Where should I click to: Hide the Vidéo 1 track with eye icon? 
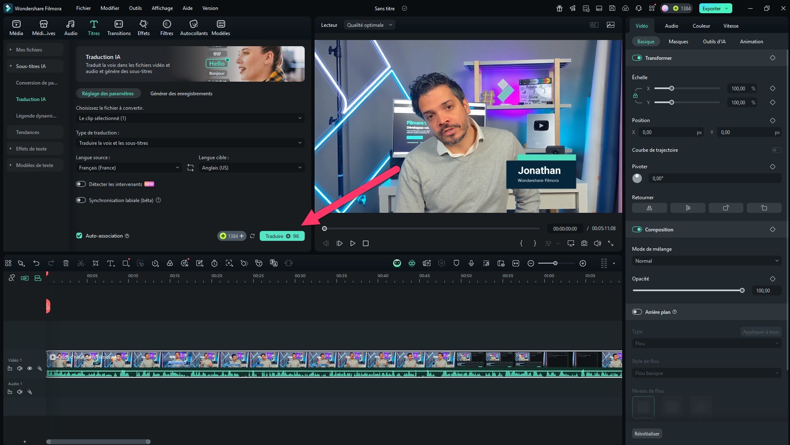tap(30, 368)
